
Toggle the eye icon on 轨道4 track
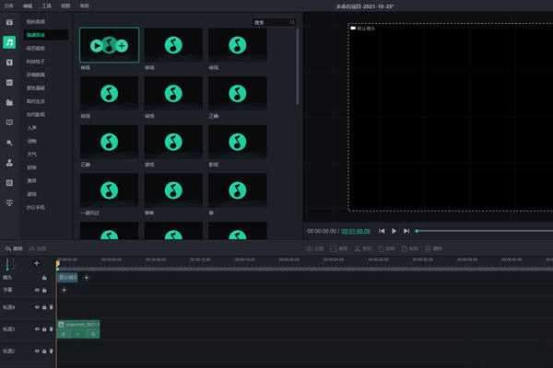point(37,306)
